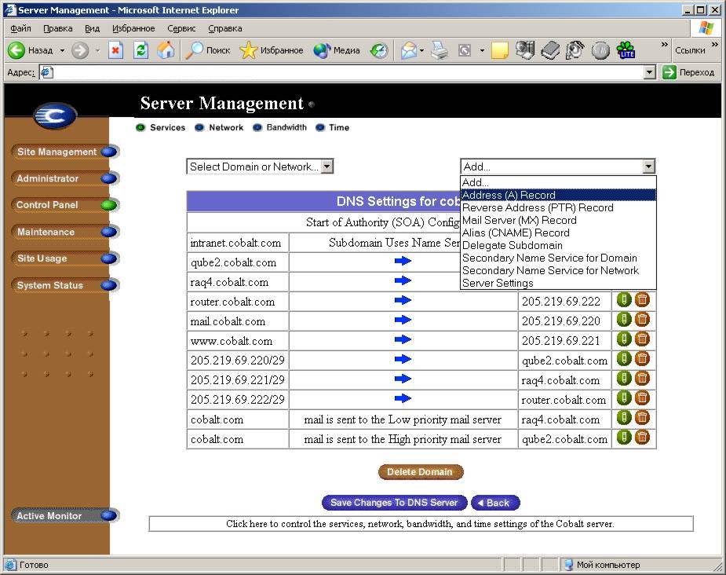This screenshot has width=726, height=575.
Task: Edit the 205.219.69.220/29 record
Action: [x=624, y=359]
